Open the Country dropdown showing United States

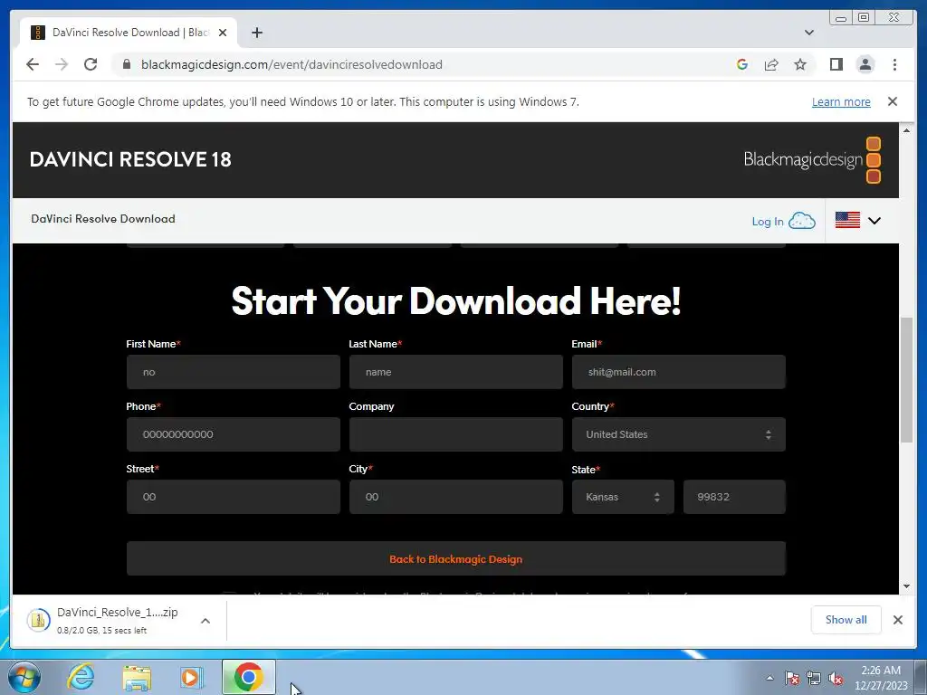(679, 434)
